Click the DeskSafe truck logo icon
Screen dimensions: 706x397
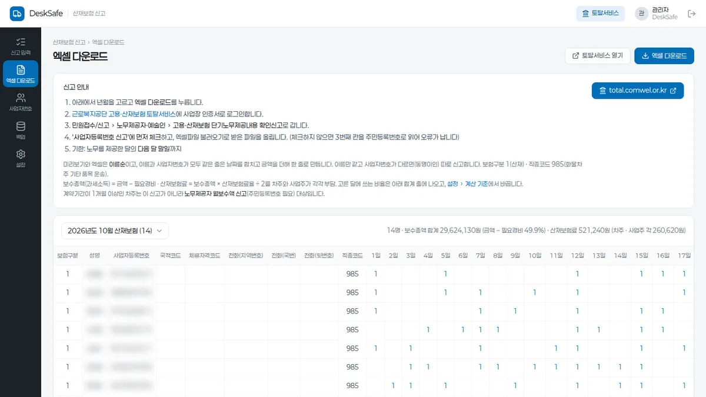17,13
